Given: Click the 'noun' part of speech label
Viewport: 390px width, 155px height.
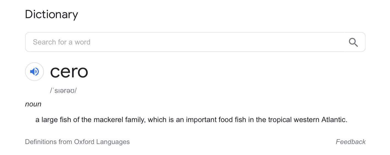Looking at the screenshot, I should click(33, 104).
